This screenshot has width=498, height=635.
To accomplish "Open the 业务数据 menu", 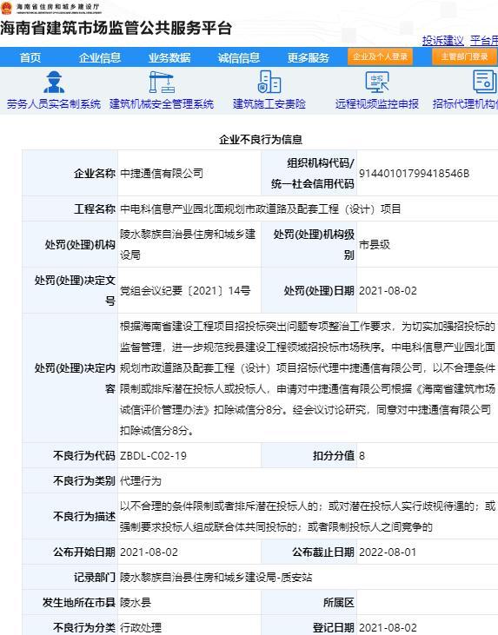I will pos(169,57).
